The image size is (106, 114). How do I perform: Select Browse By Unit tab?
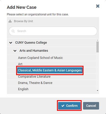23,21
